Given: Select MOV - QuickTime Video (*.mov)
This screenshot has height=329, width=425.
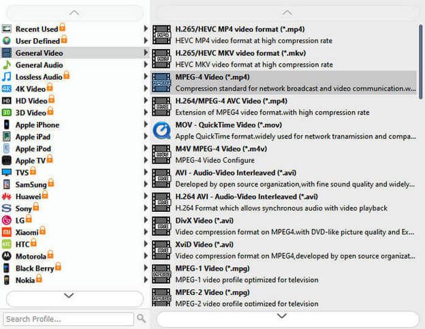Looking at the screenshot, I should (283, 131).
